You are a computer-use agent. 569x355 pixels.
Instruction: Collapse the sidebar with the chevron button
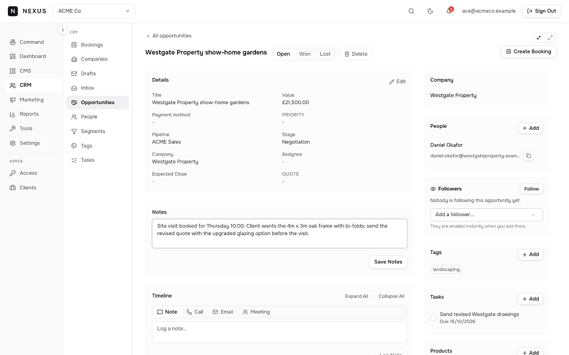(63, 30)
